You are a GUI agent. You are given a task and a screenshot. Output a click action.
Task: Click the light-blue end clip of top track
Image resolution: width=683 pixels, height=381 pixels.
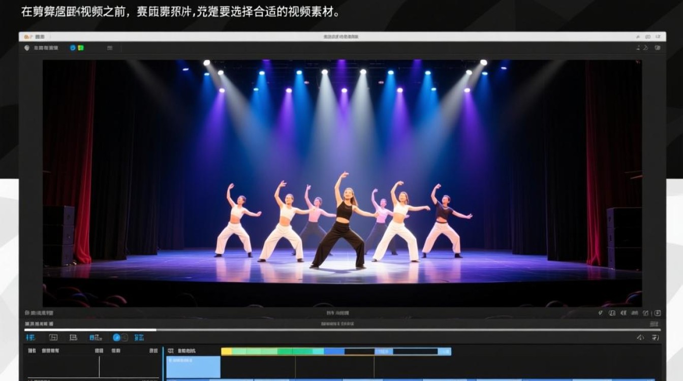(x=444, y=351)
